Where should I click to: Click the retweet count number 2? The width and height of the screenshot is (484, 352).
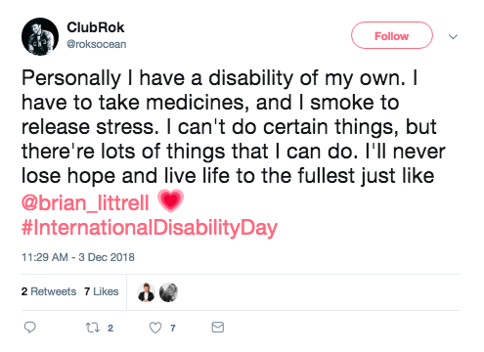pyautogui.click(x=110, y=328)
